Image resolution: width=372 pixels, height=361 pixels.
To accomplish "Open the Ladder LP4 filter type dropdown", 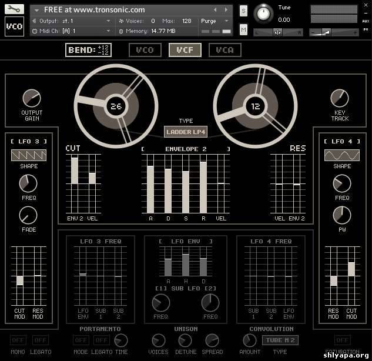I will (x=186, y=132).
